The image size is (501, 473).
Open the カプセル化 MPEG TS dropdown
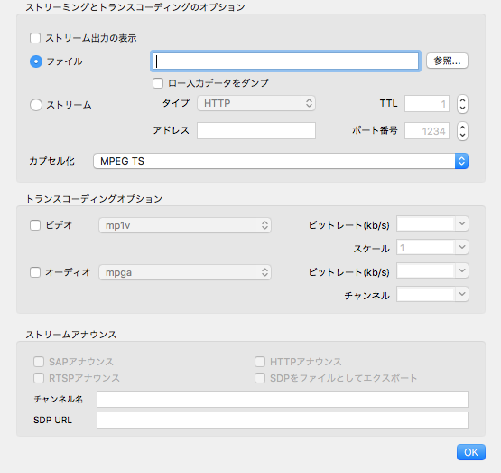coord(281,161)
